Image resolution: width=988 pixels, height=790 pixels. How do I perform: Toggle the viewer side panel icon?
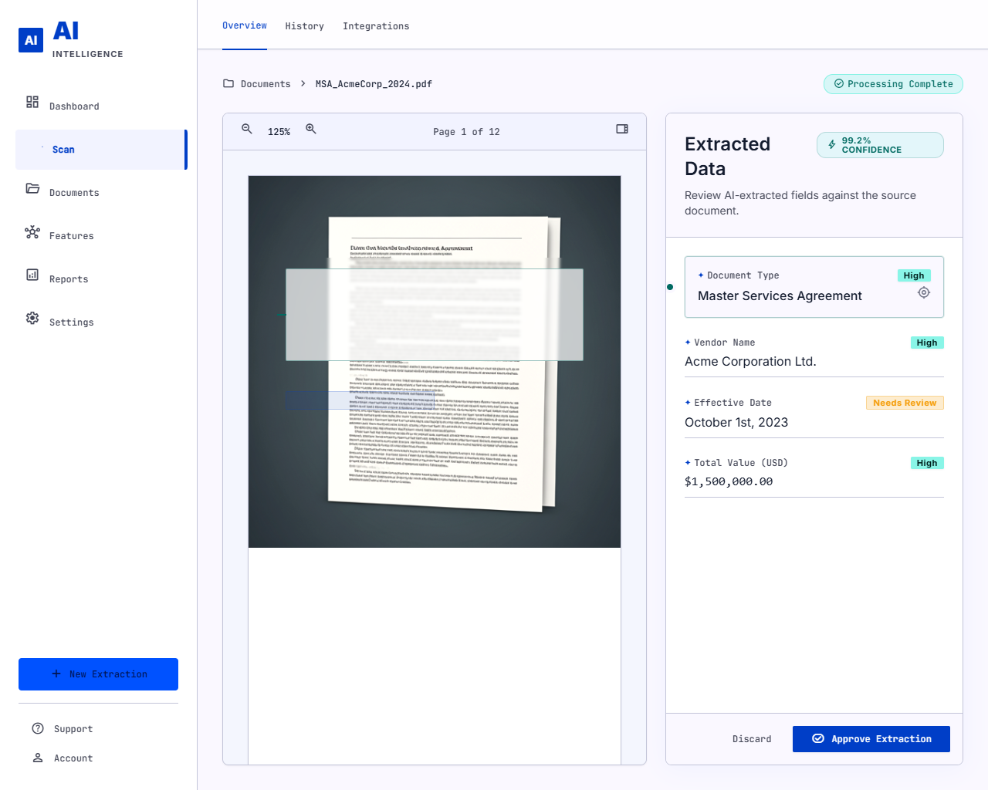point(622,129)
